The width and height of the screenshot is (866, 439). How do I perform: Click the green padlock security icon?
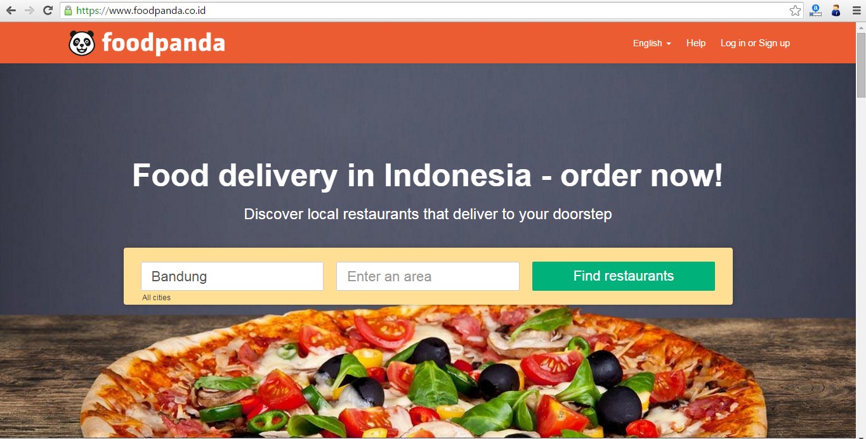coord(69,11)
